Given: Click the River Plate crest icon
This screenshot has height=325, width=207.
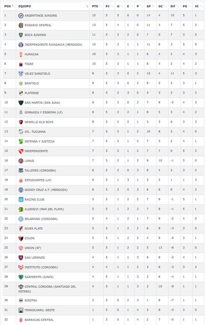Looking at the screenshot, I should (21, 228).
